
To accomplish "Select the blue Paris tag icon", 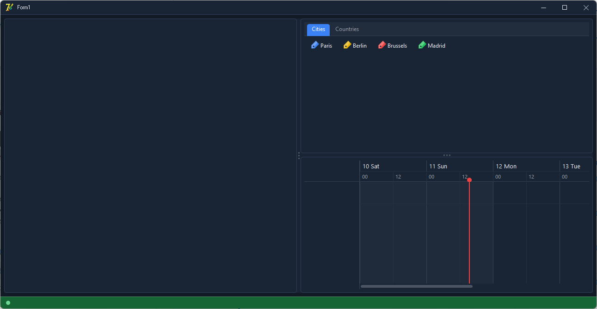I will [315, 45].
